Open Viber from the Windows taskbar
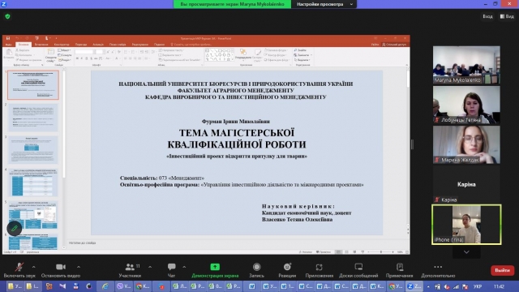 tap(123, 286)
